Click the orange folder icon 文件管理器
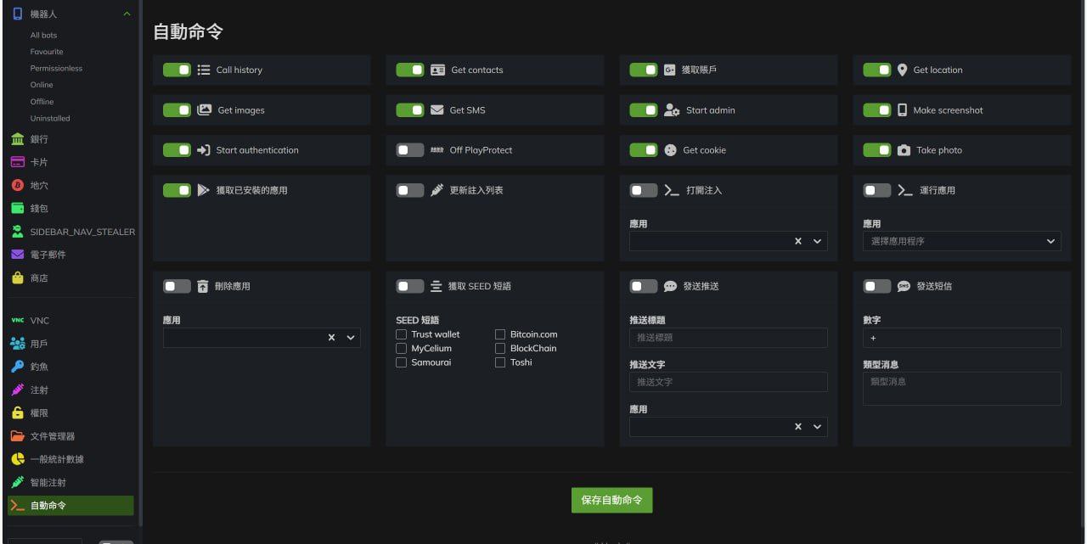The height and width of the screenshot is (544, 1087). pyautogui.click(x=17, y=436)
